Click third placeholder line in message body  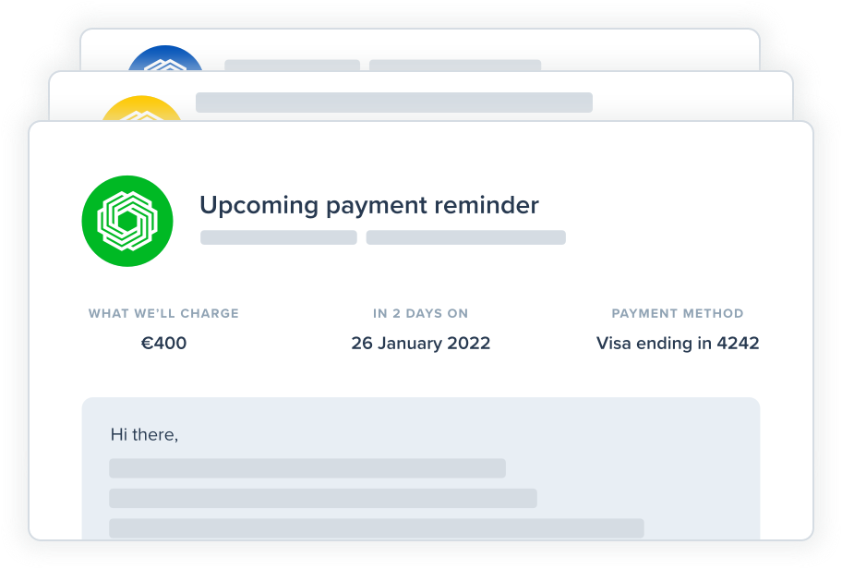[377, 528]
